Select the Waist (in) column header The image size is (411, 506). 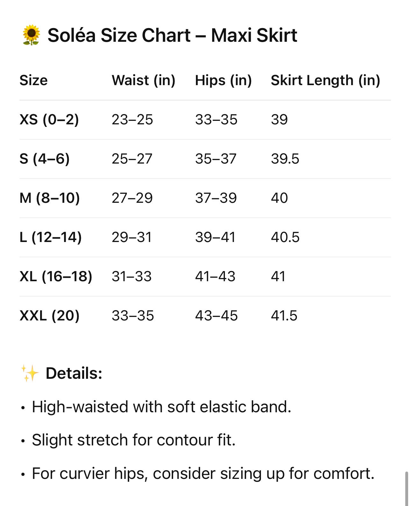pos(143,80)
